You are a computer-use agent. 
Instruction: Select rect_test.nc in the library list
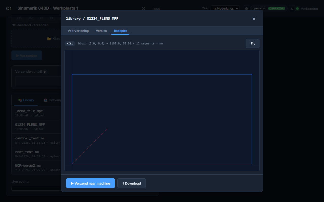36,154
